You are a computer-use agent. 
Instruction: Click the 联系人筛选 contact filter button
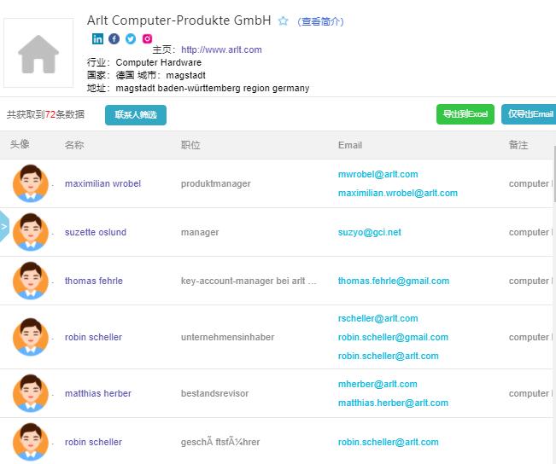[x=136, y=114]
